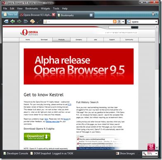Close the Opera Browser 9.5 Alpha tab
The width and height of the screenshot is (162, 160).
coord(54,15)
